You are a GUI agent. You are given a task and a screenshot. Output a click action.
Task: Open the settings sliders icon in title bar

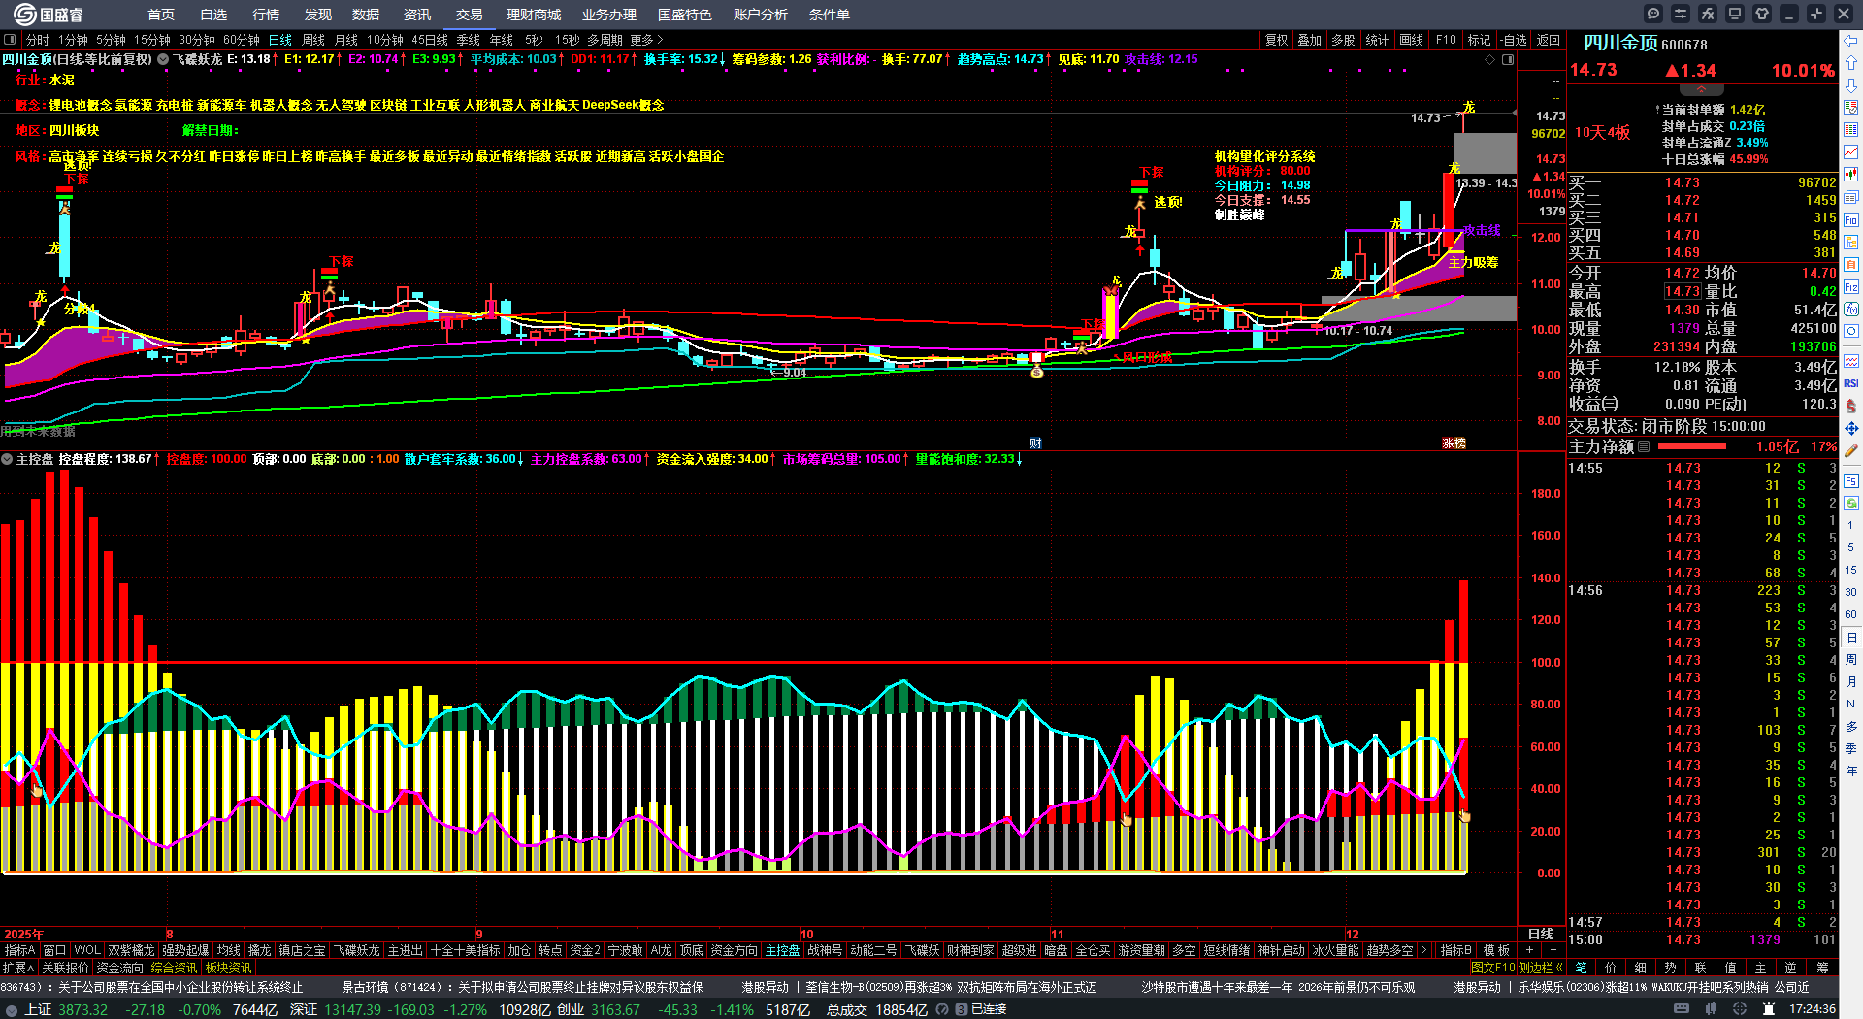[1681, 14]
